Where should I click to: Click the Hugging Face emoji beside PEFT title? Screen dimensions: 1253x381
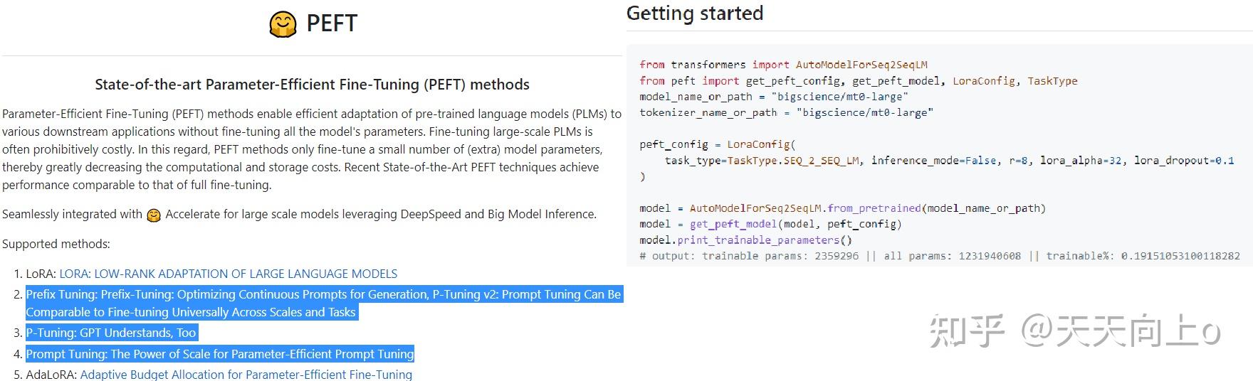point(283,24)
